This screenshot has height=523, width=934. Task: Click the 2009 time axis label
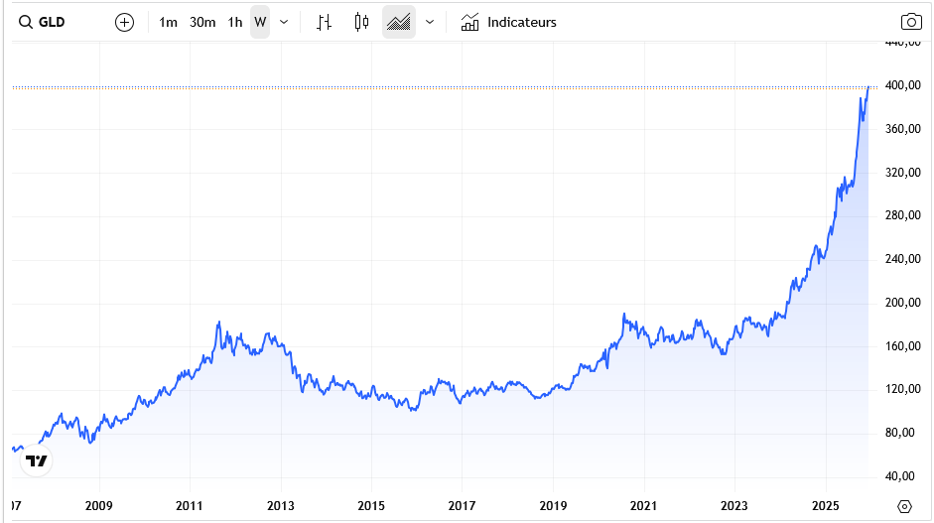click(x=99, y=506)
